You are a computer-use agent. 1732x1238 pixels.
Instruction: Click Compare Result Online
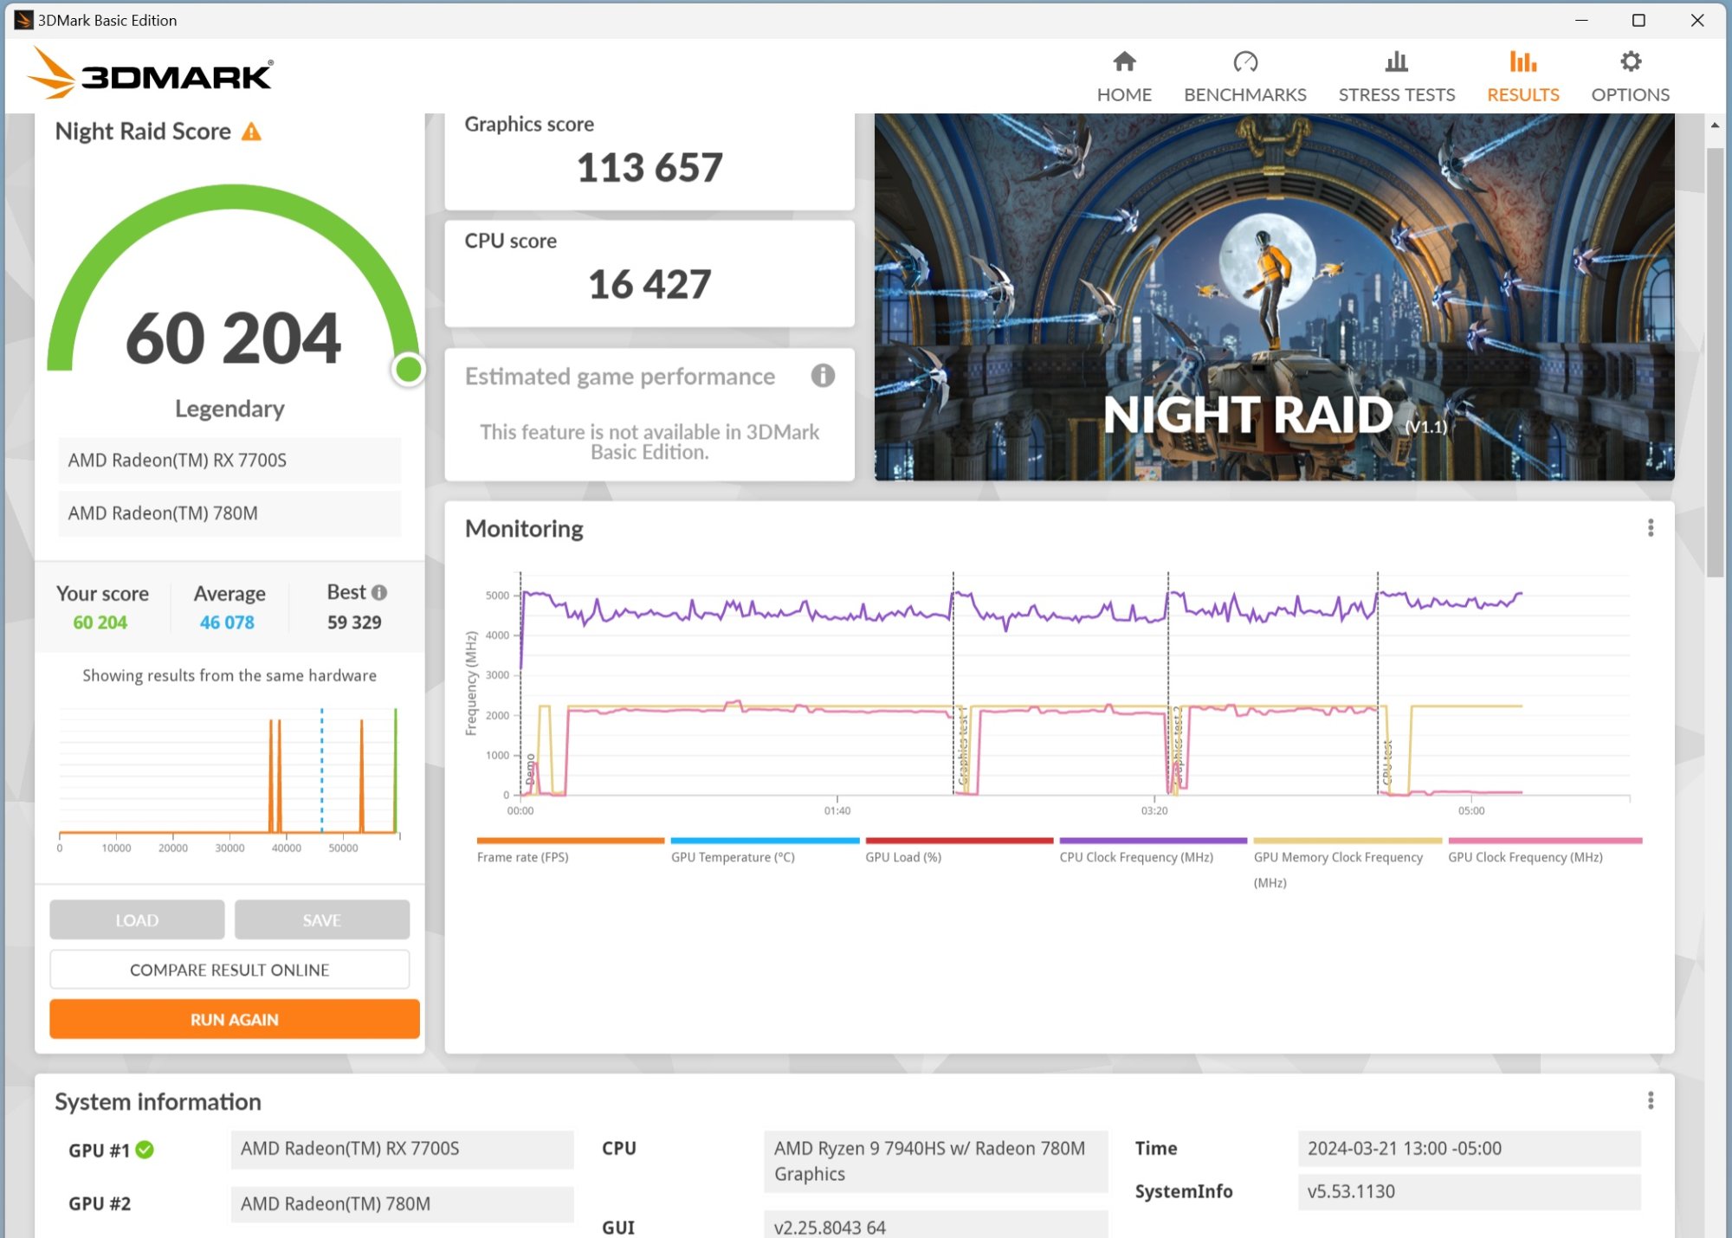pyautogui.click(x=229, y=970)
